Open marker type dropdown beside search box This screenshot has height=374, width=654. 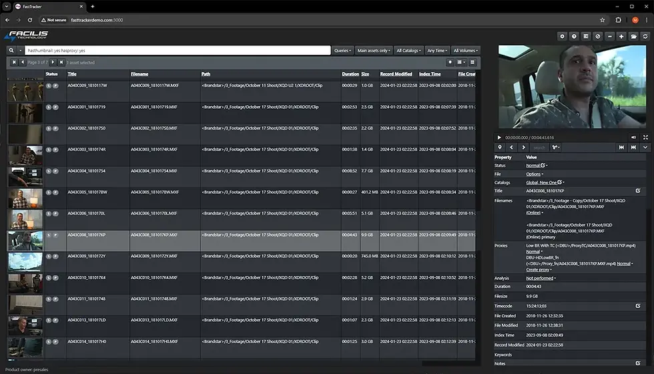[555, 148]
